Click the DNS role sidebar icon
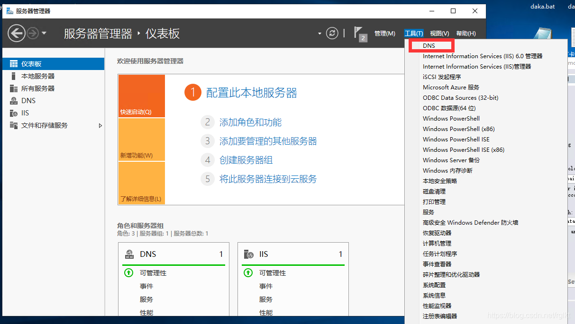 (13, 101)
